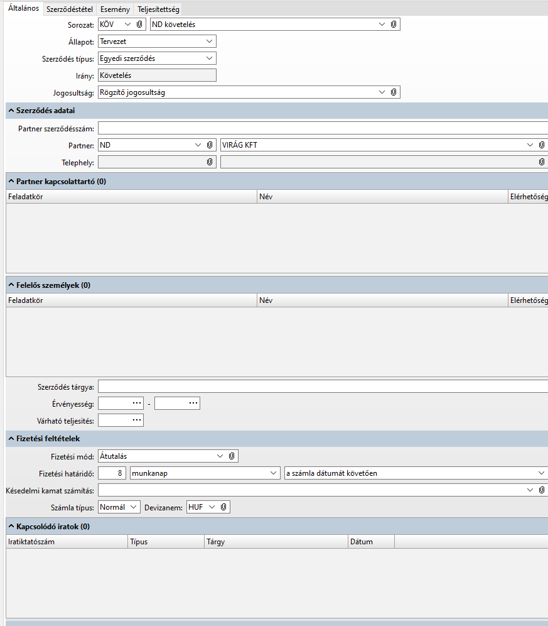Click the paperclip icon beside ND követelés field
Screen dimensions: 548x626
(x=393, y=25)
